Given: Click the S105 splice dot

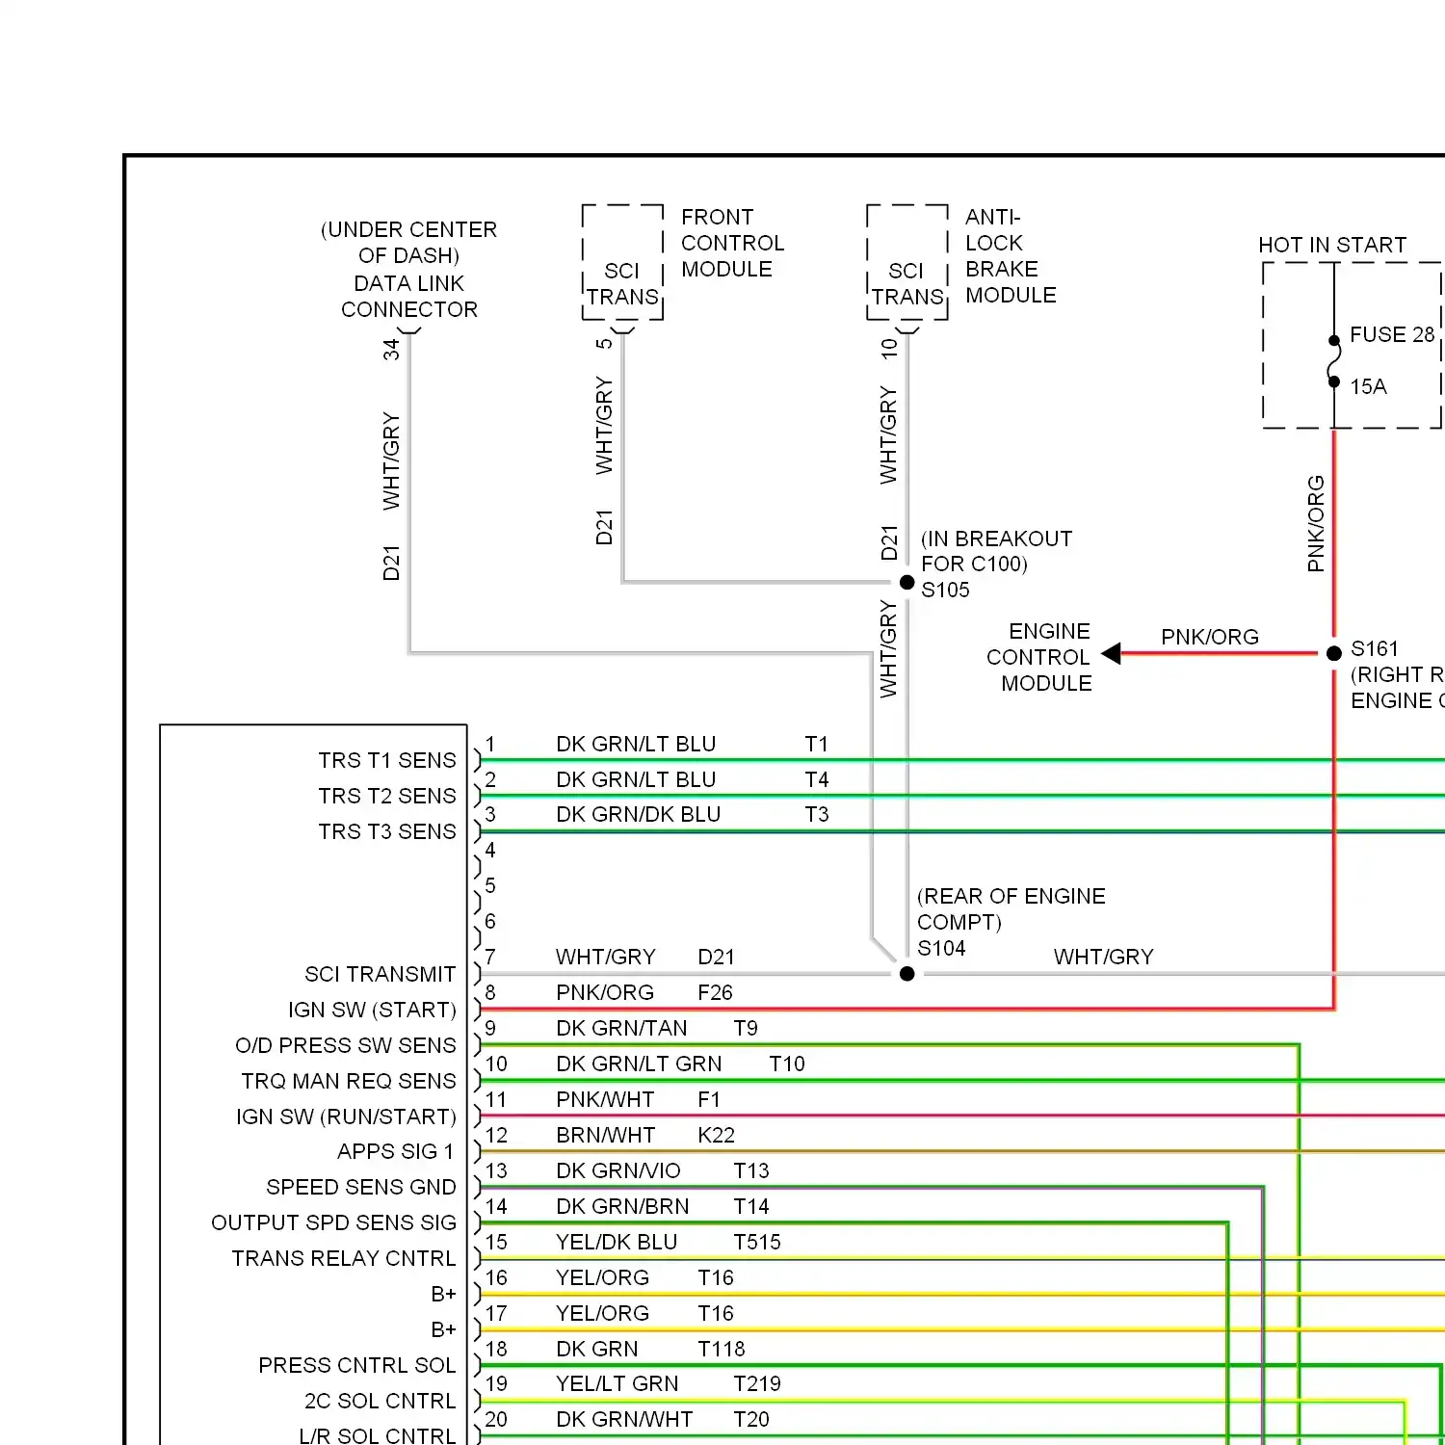Looking at the screenshot, I should click(906, 582).
